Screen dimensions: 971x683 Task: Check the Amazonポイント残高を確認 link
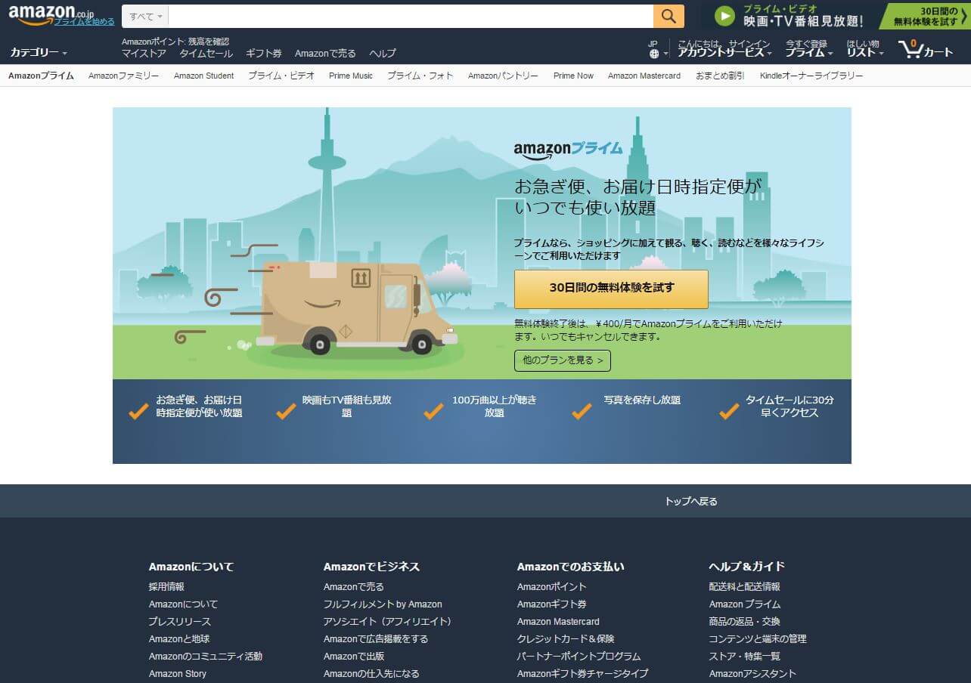(x=175, y=42)
